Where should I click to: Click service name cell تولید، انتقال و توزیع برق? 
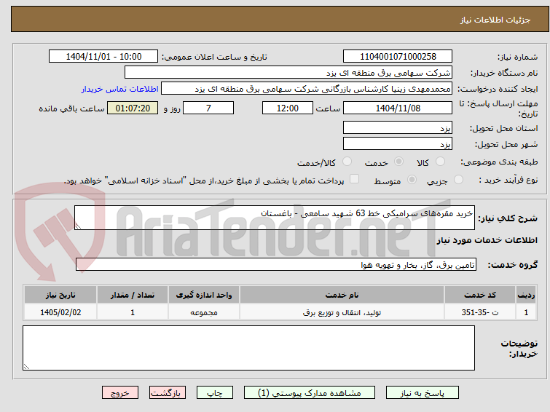pyautogui.click(x=342, y=312)
